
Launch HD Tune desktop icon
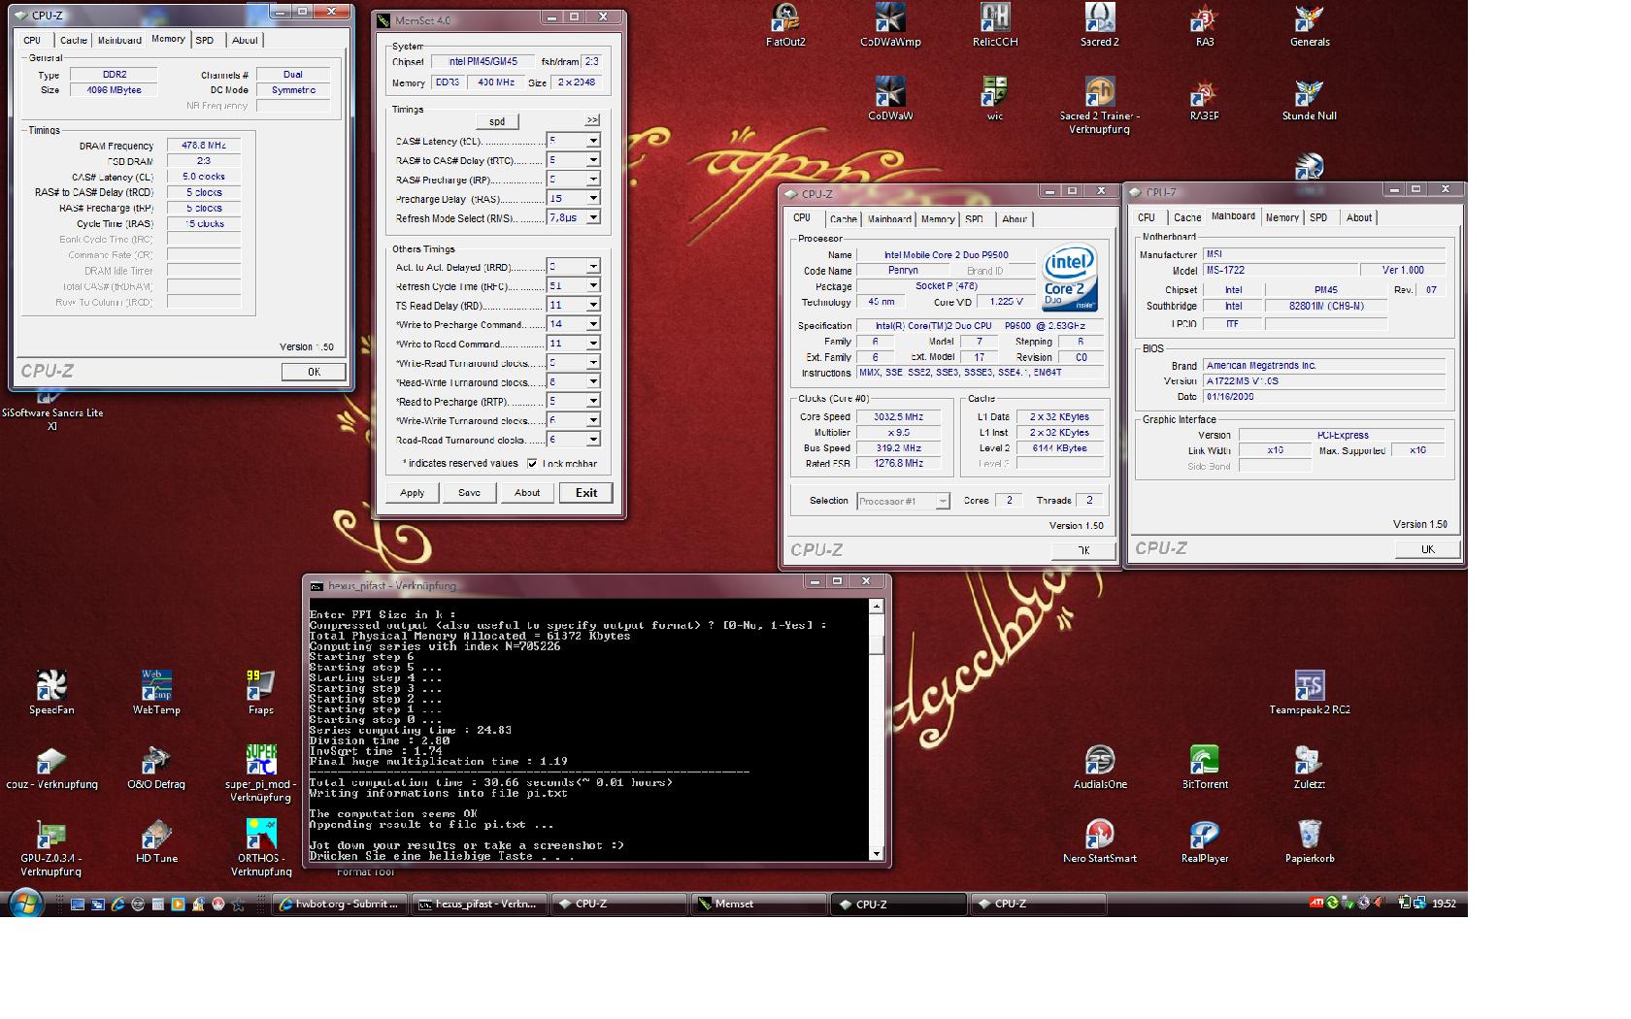(x=156, y=841)
